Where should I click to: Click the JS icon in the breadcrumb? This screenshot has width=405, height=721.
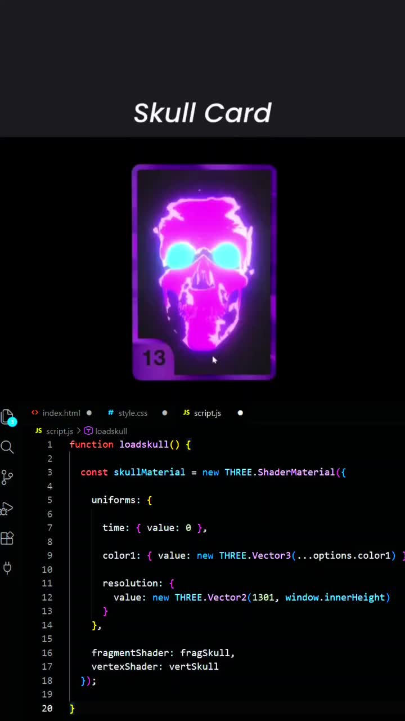click(x=38, y=431)
